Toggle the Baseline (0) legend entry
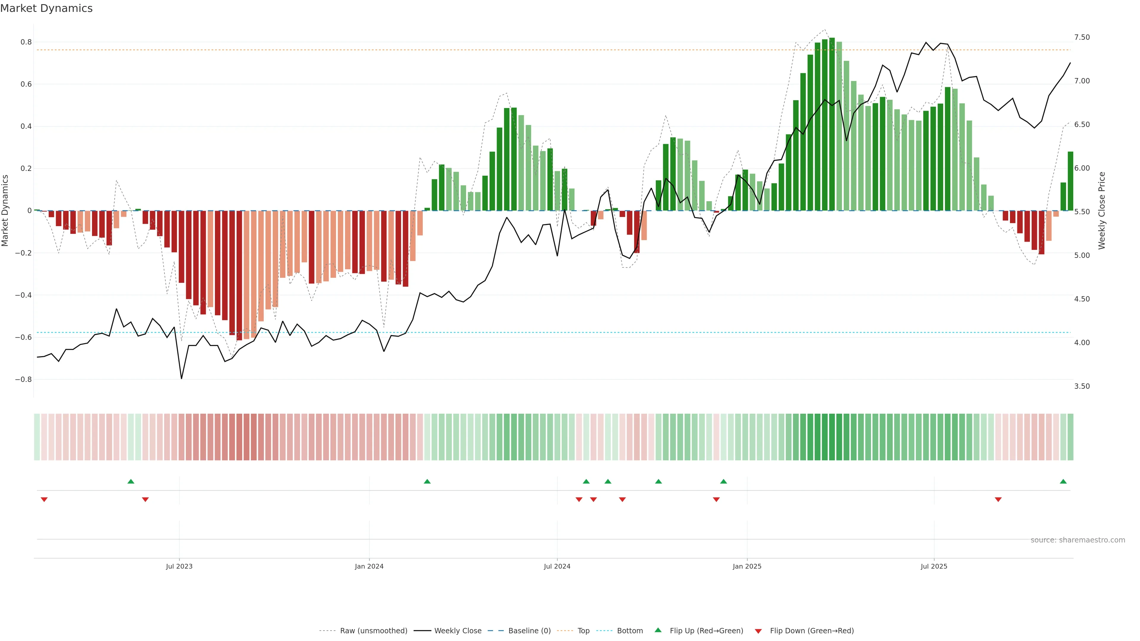Viewport: 1140px width, 641px height. pyautogui.click(x=529, y=631)
